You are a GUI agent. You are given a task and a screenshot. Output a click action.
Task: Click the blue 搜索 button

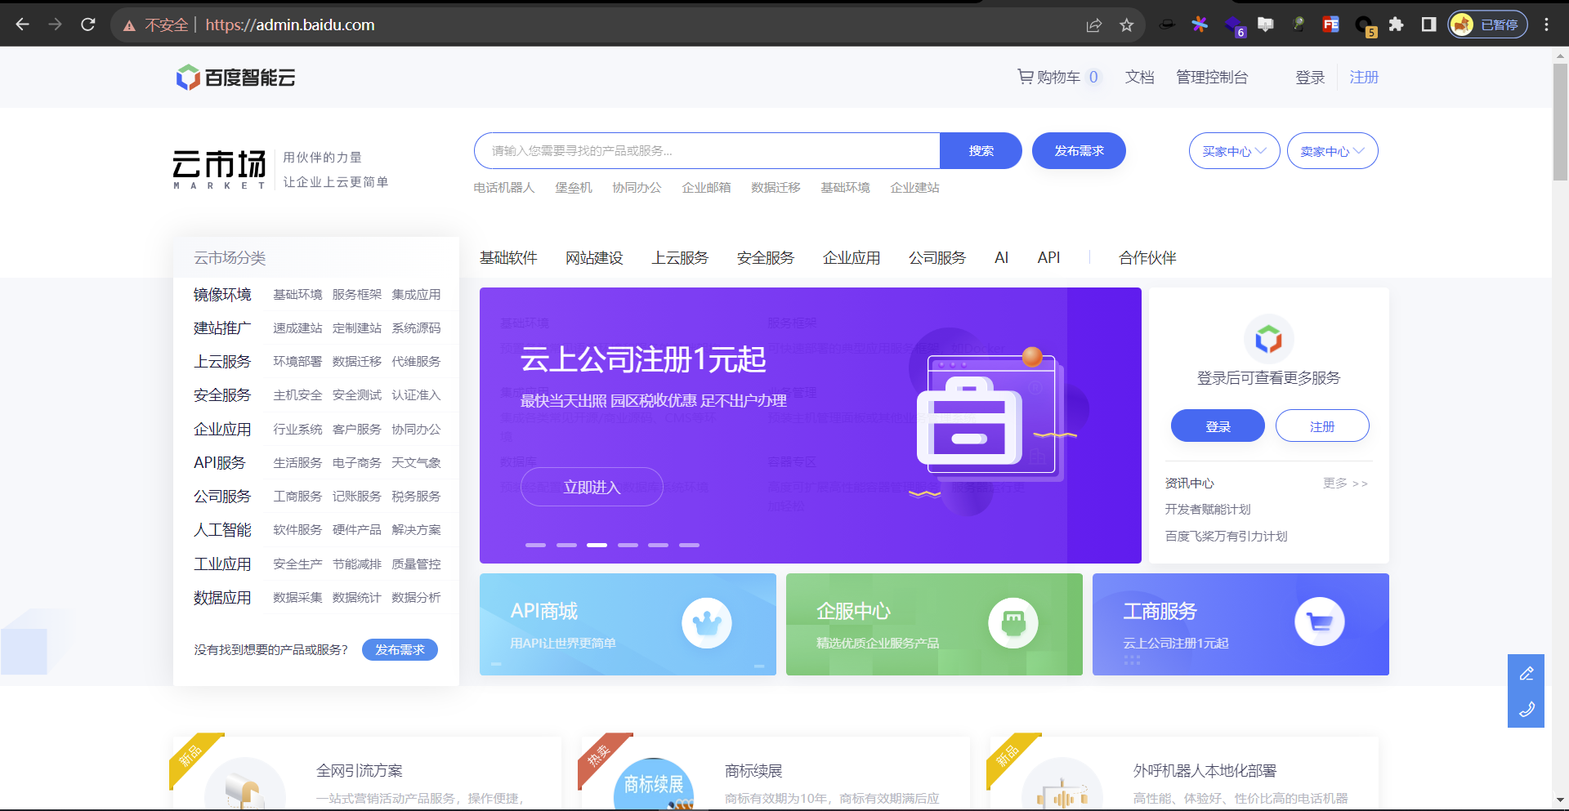(981, 151)
